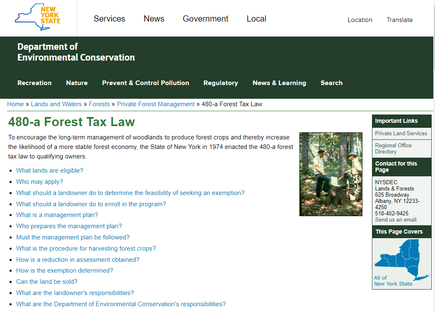Jump to 'What lands are eligible?'

pyautogui.click(x=50, y=171)
